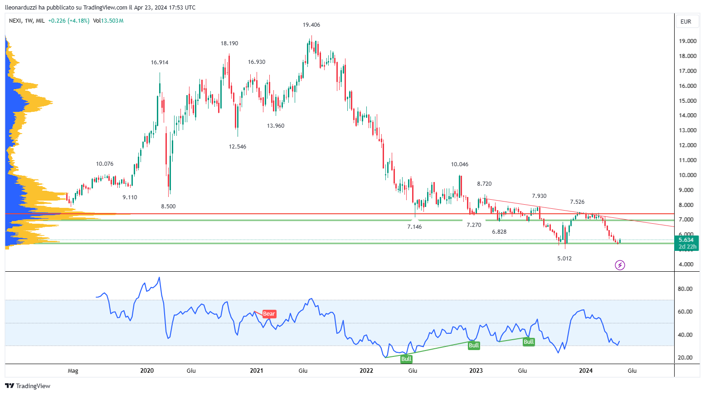Viewport: 705px width, 394px height.
Task: Click the 8.720 price annotation
Action: (484, 184)
